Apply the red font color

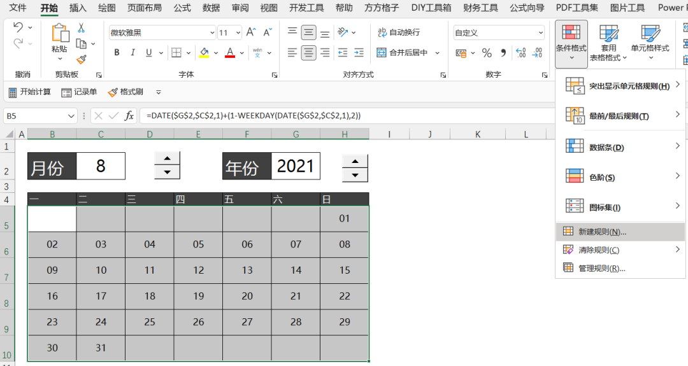[230, 53]
